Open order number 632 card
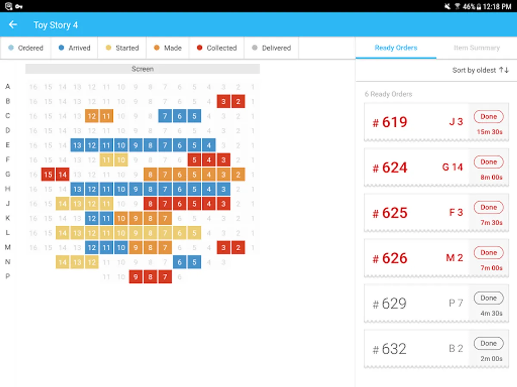This screenshot has width=517, height=387. 436,349
